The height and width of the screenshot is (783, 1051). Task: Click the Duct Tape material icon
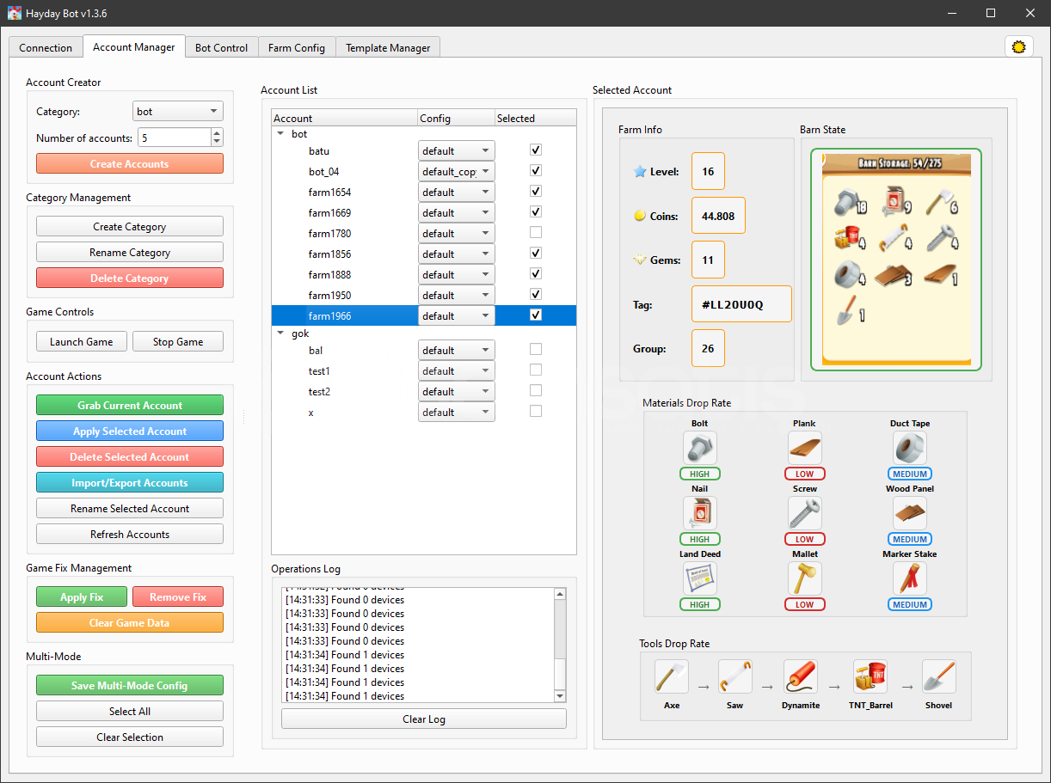(910, 448)
